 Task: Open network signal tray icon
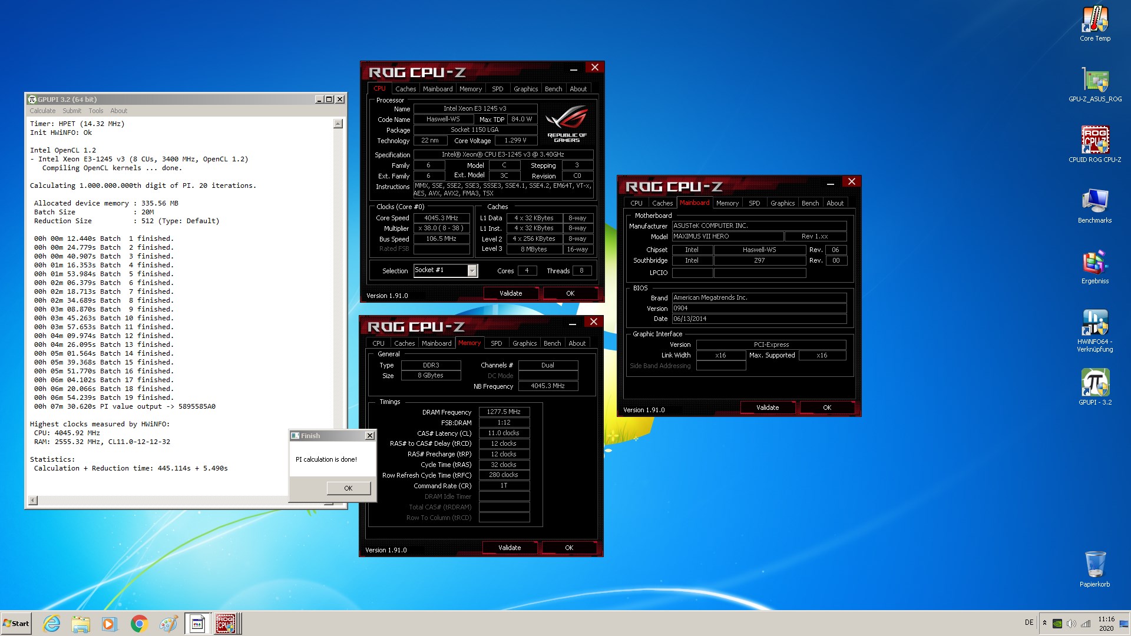point(1086,624)
